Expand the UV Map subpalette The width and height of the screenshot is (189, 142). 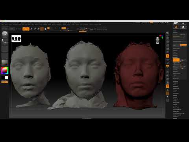[x=175, y=106]
